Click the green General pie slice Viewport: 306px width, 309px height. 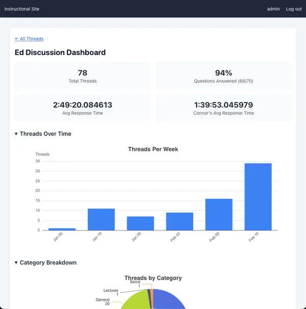(136, 300)
